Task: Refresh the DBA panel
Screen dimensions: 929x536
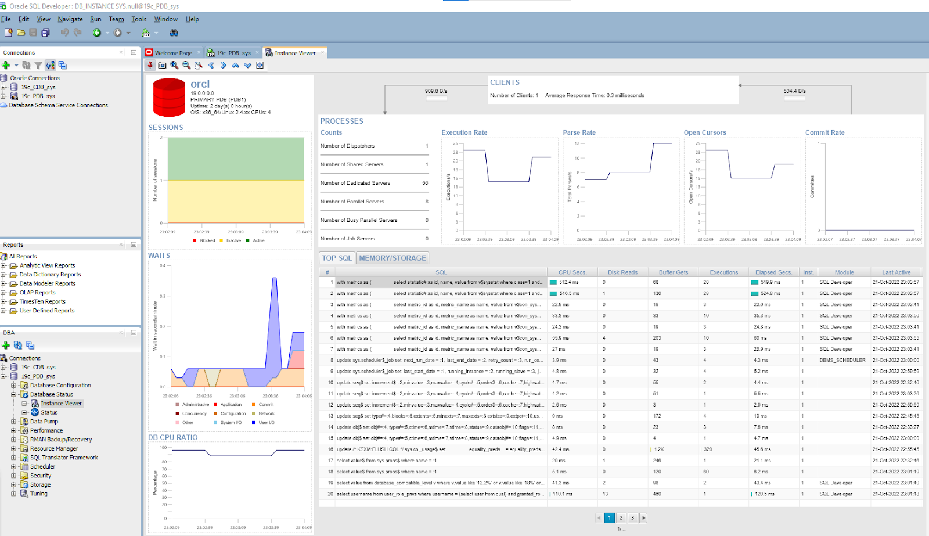Action: 18,346
